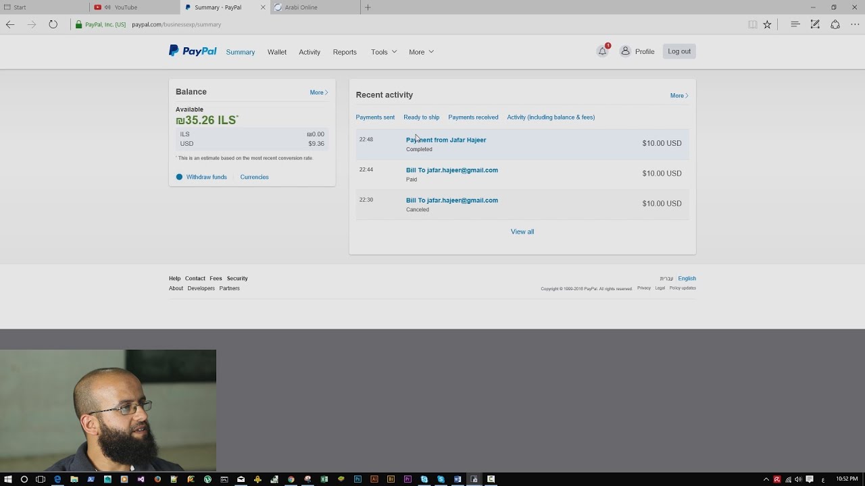Viewport: 865px width, 486px height.
Task: Open the Edge share icon
Action: (x=835, y=24)
